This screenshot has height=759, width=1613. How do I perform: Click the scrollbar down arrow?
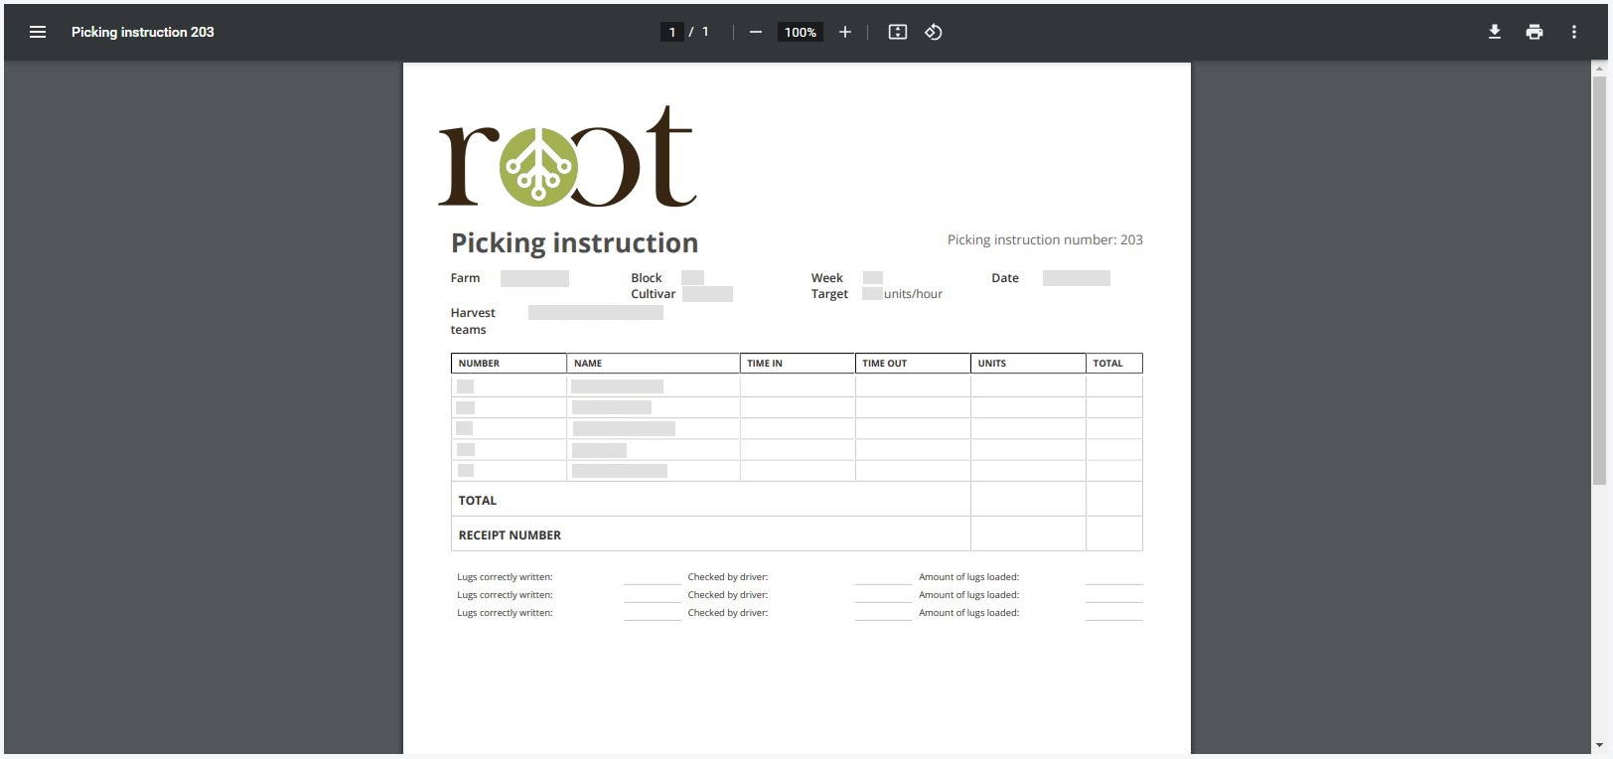click(1599, 745)
